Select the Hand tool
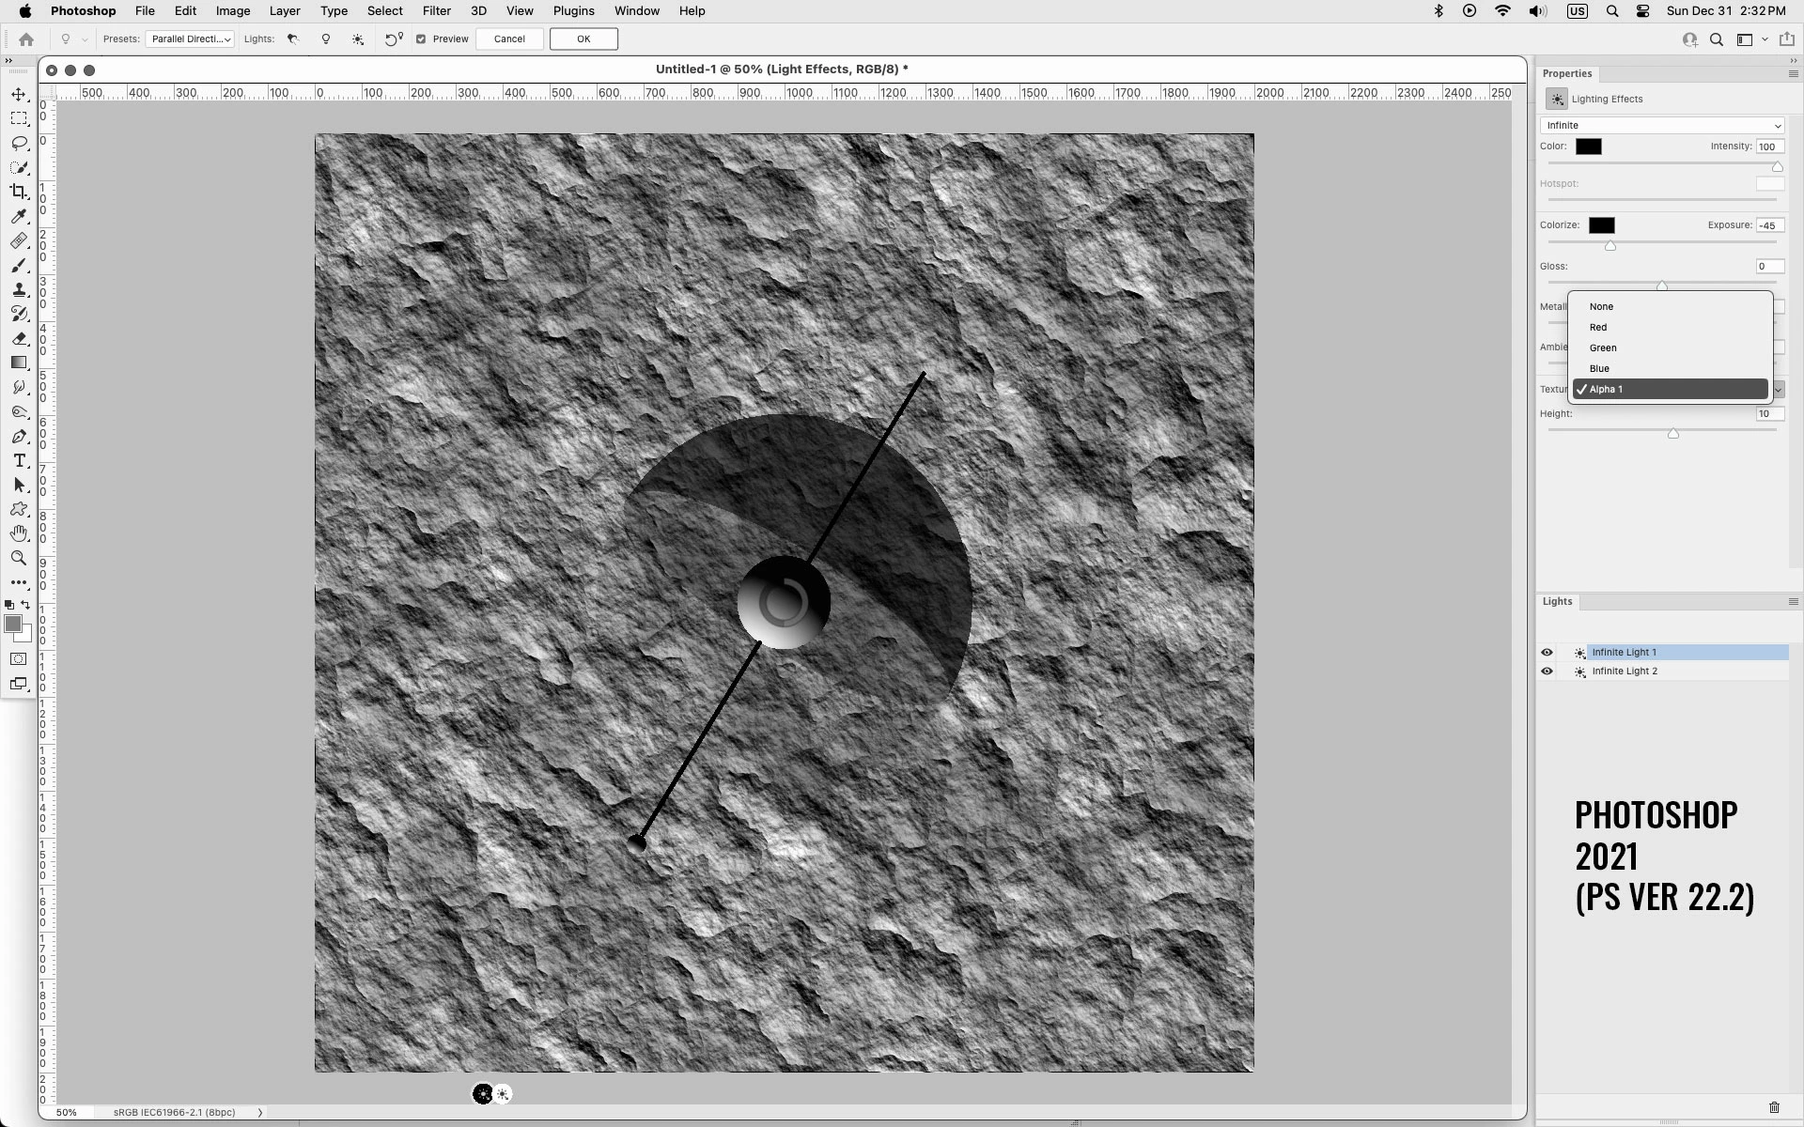Image resolution: width=1804 pixels, height=1127 pixels. (19, 533)
